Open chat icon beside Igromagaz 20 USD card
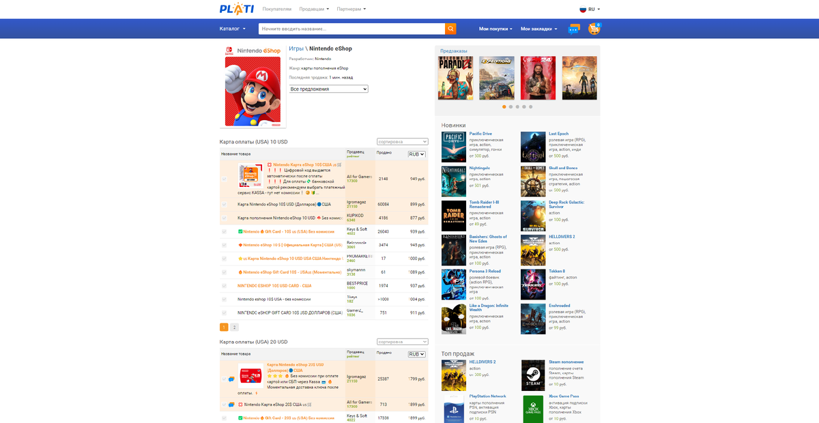The width and height of the screenshot is (819, 423). click(232, 379)
